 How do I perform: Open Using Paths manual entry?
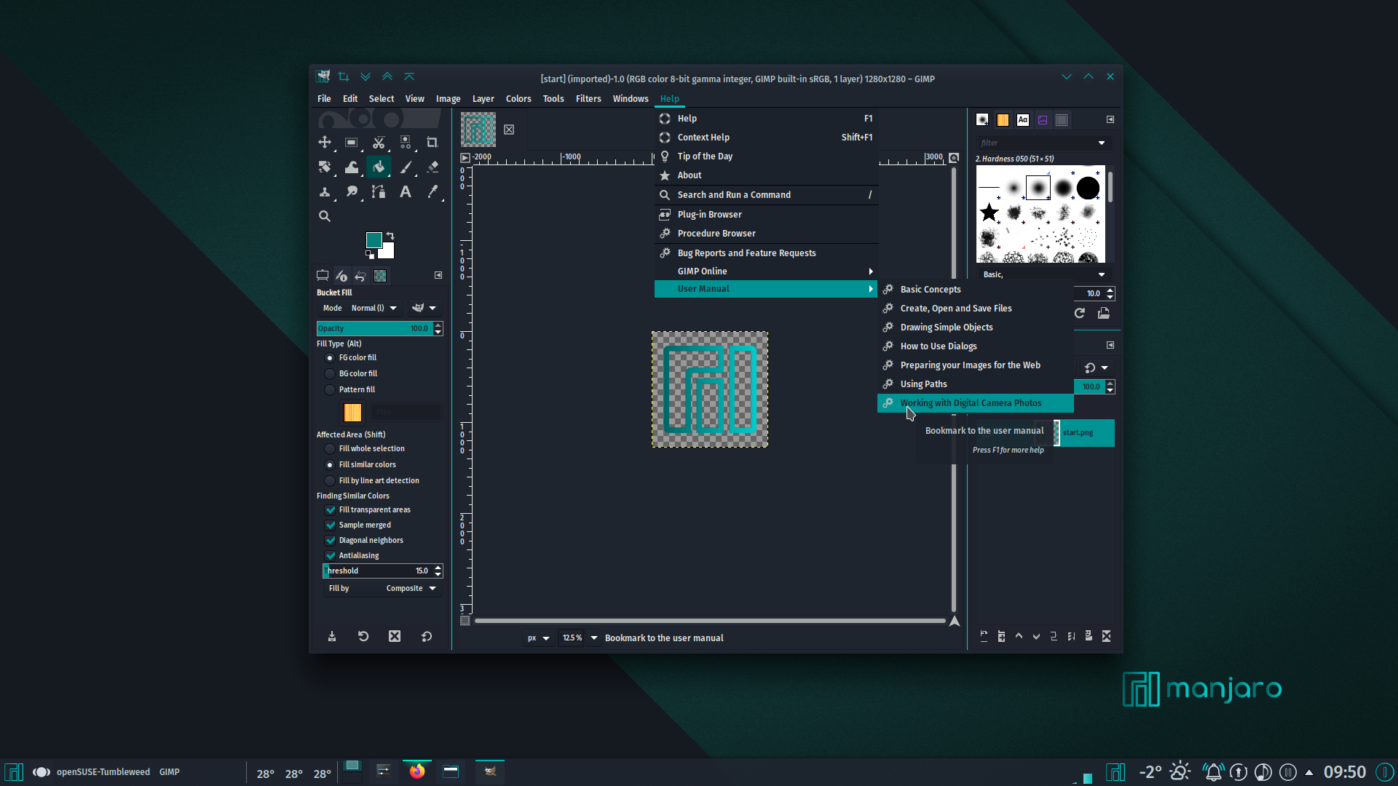976,384
